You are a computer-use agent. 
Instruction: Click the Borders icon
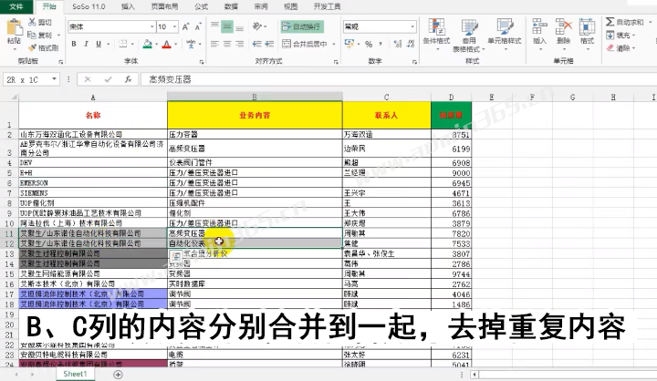click(x=123, y=44)
